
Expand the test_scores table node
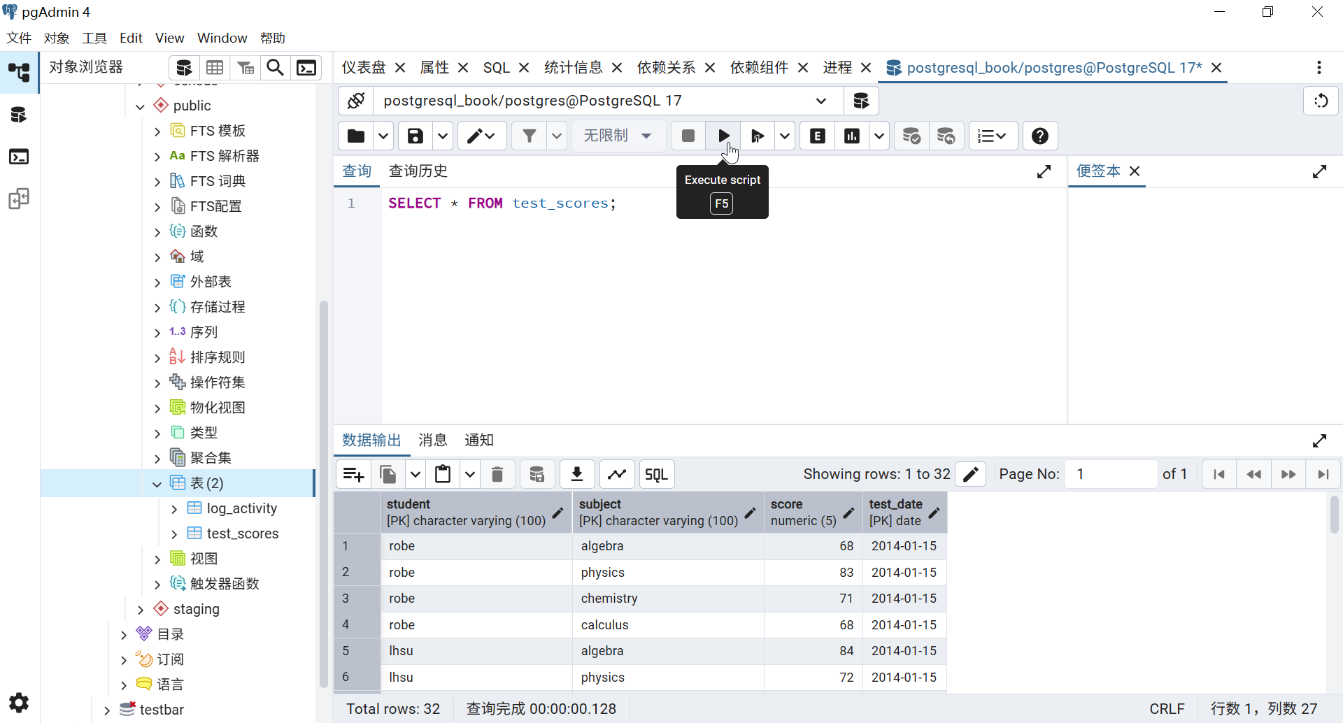[174, 534]
